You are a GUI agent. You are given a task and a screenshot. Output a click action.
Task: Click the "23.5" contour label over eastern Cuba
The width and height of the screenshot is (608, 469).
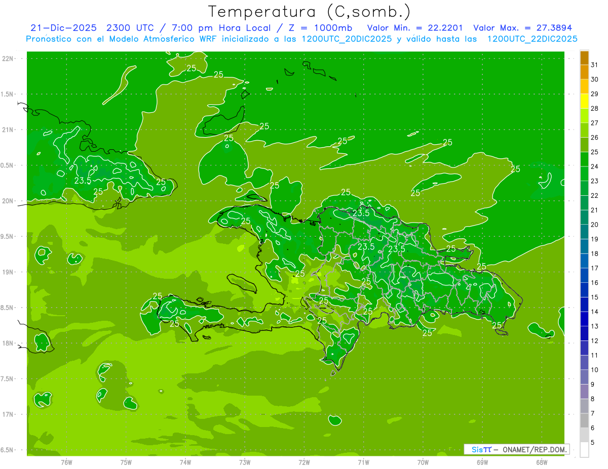(x=83, y=181)
